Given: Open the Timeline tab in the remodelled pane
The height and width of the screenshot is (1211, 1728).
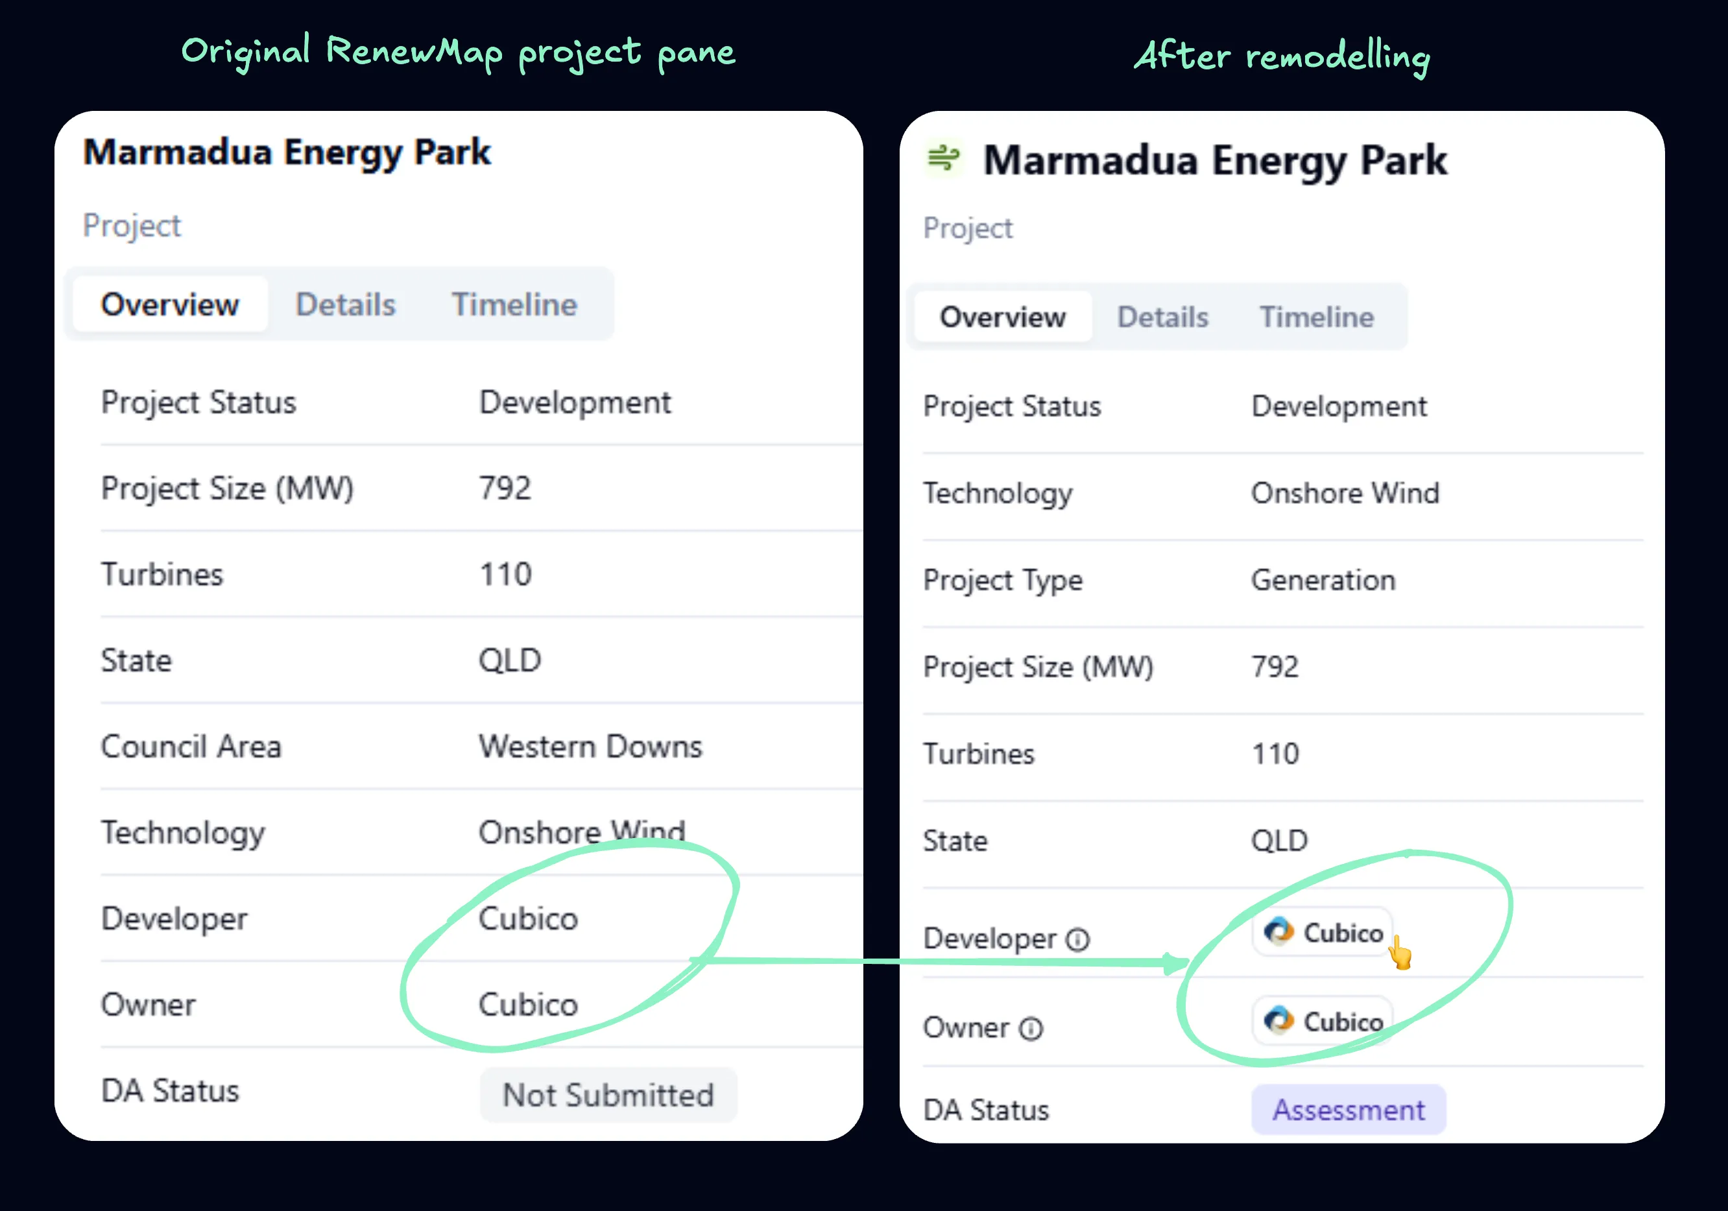Looking at the screenshot, I should pyautogui.click(x=1316, y=317).
